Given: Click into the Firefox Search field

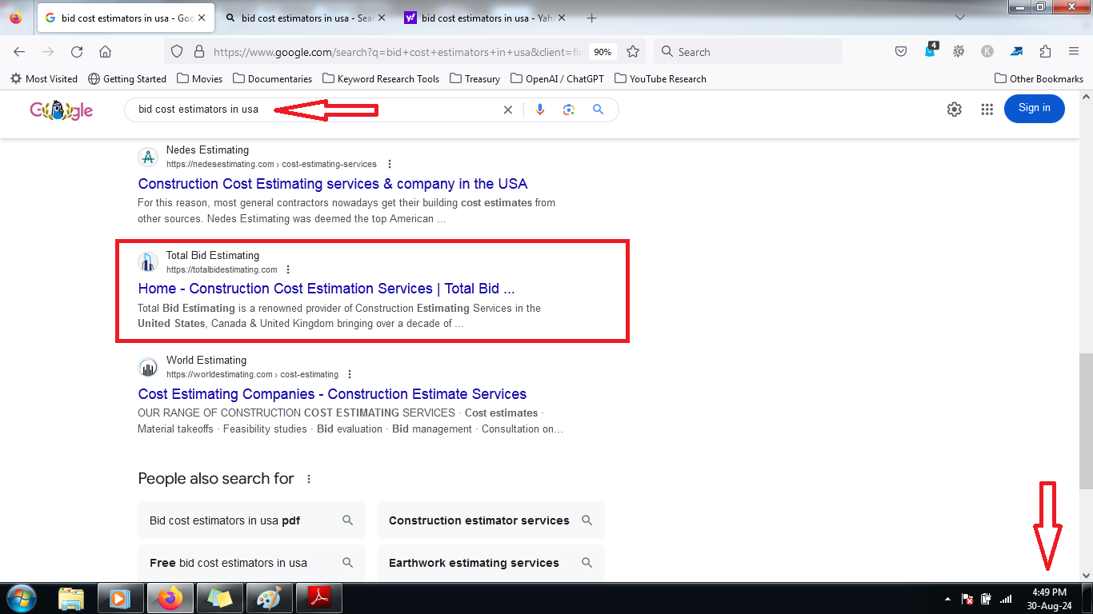Looking at the screenshot, I should pos(748,52).
